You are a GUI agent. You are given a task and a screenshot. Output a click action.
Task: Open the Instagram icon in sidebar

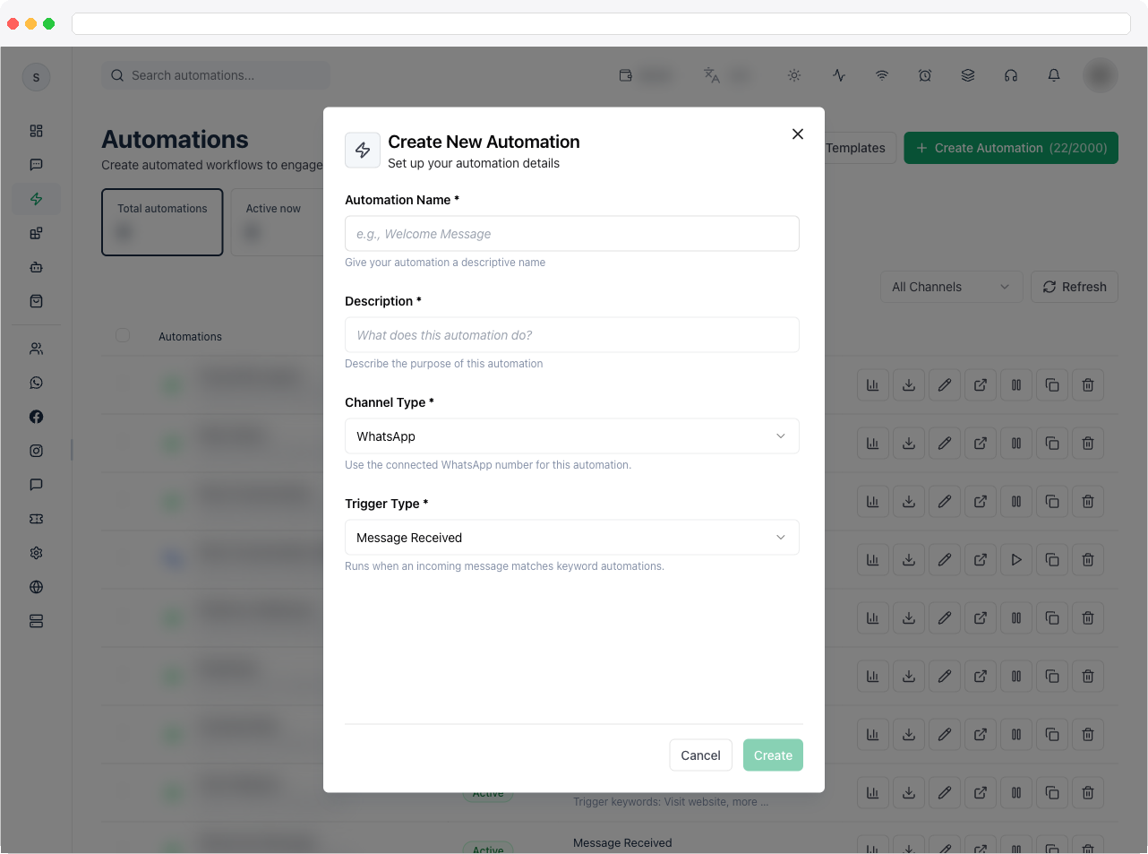[x=36, y=451]
